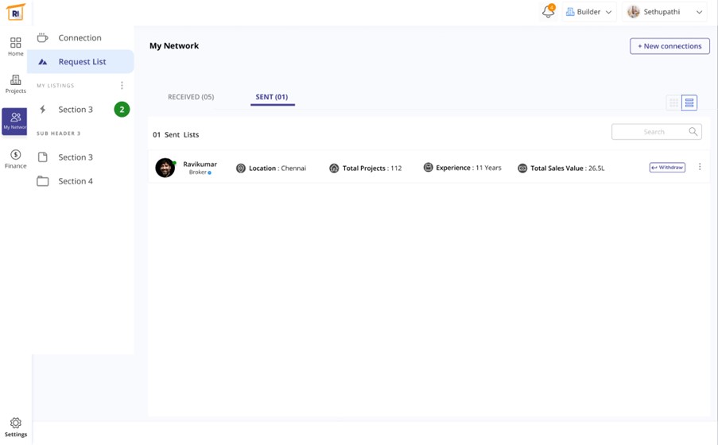Open the Home icon in sidebar
This screenshot has height=445, width=718.
(15, 46)
